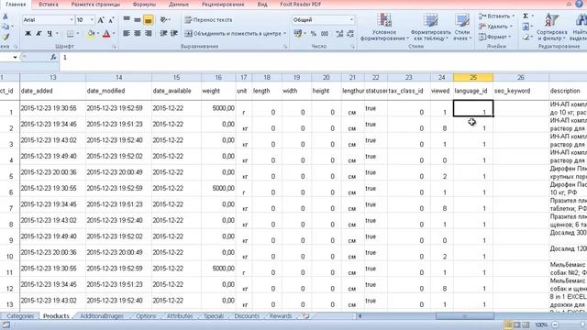Viewport: 587px width, 330px height.
Task: Increase font size with the large A button
Action: (101, 20)
